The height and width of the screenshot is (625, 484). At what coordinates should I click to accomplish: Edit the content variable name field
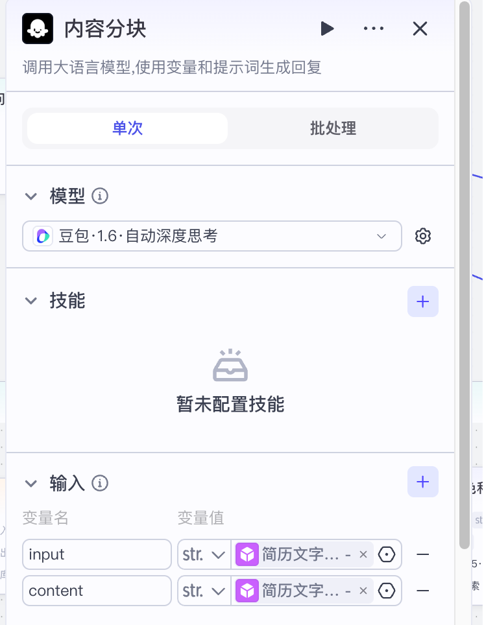(97, 591)
